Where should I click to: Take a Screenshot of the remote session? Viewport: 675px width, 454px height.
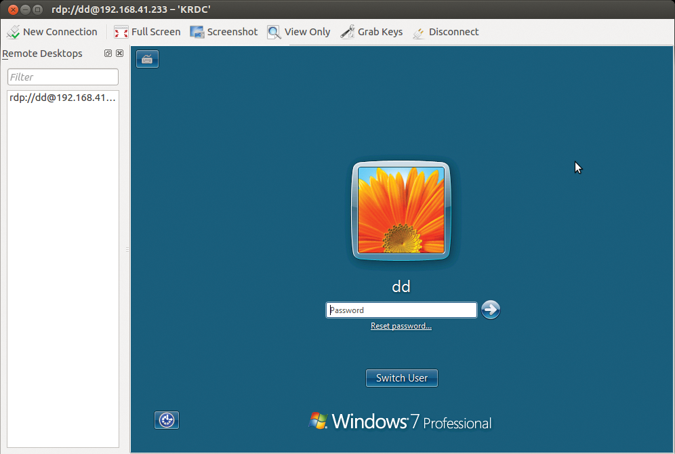(x=224, y=31)
